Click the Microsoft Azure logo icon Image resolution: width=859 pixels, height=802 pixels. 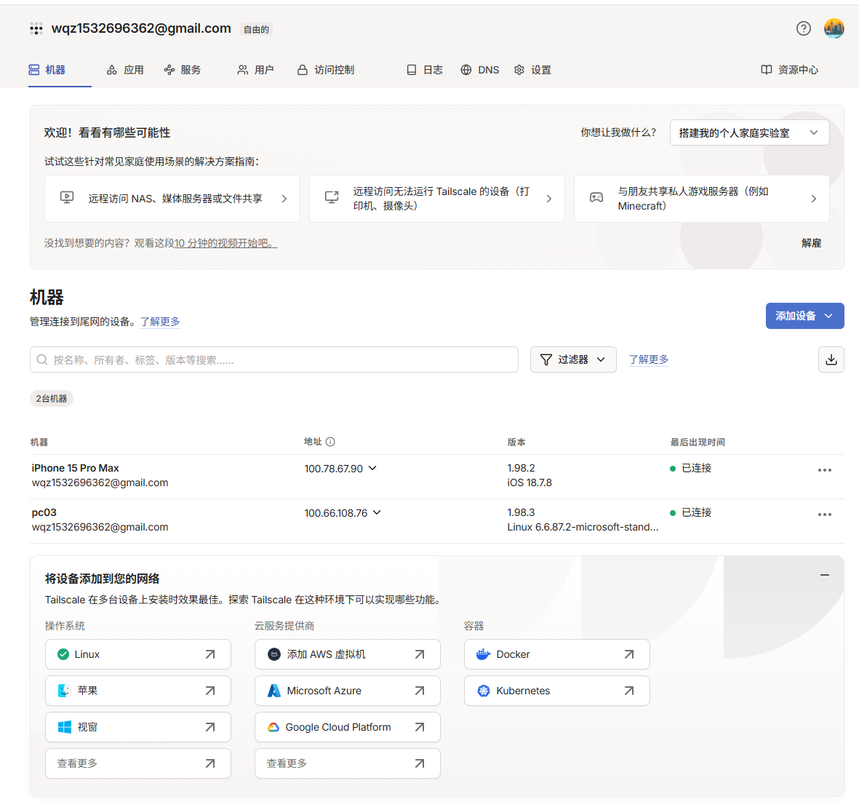pyautogui.click(x=274, y=691)
